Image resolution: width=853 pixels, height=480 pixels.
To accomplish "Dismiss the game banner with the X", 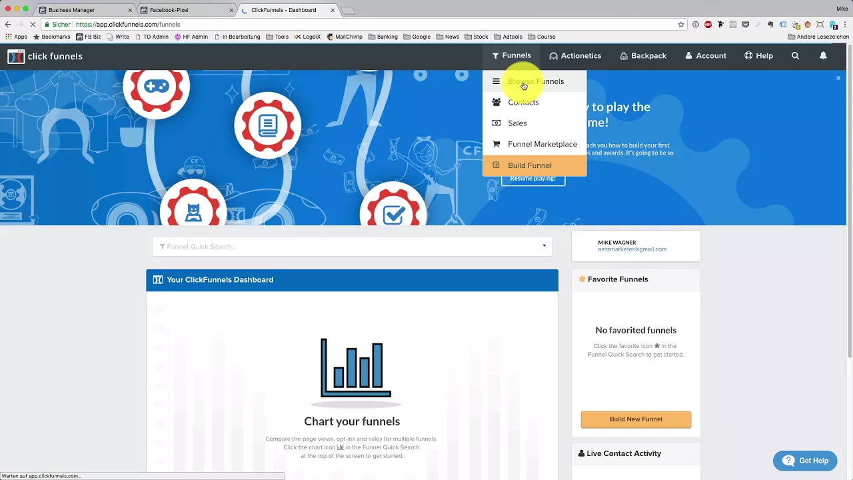I will point(838,78).
